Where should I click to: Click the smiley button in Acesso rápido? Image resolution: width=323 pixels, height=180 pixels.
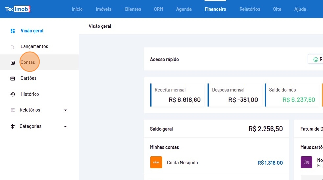[316, 59]
